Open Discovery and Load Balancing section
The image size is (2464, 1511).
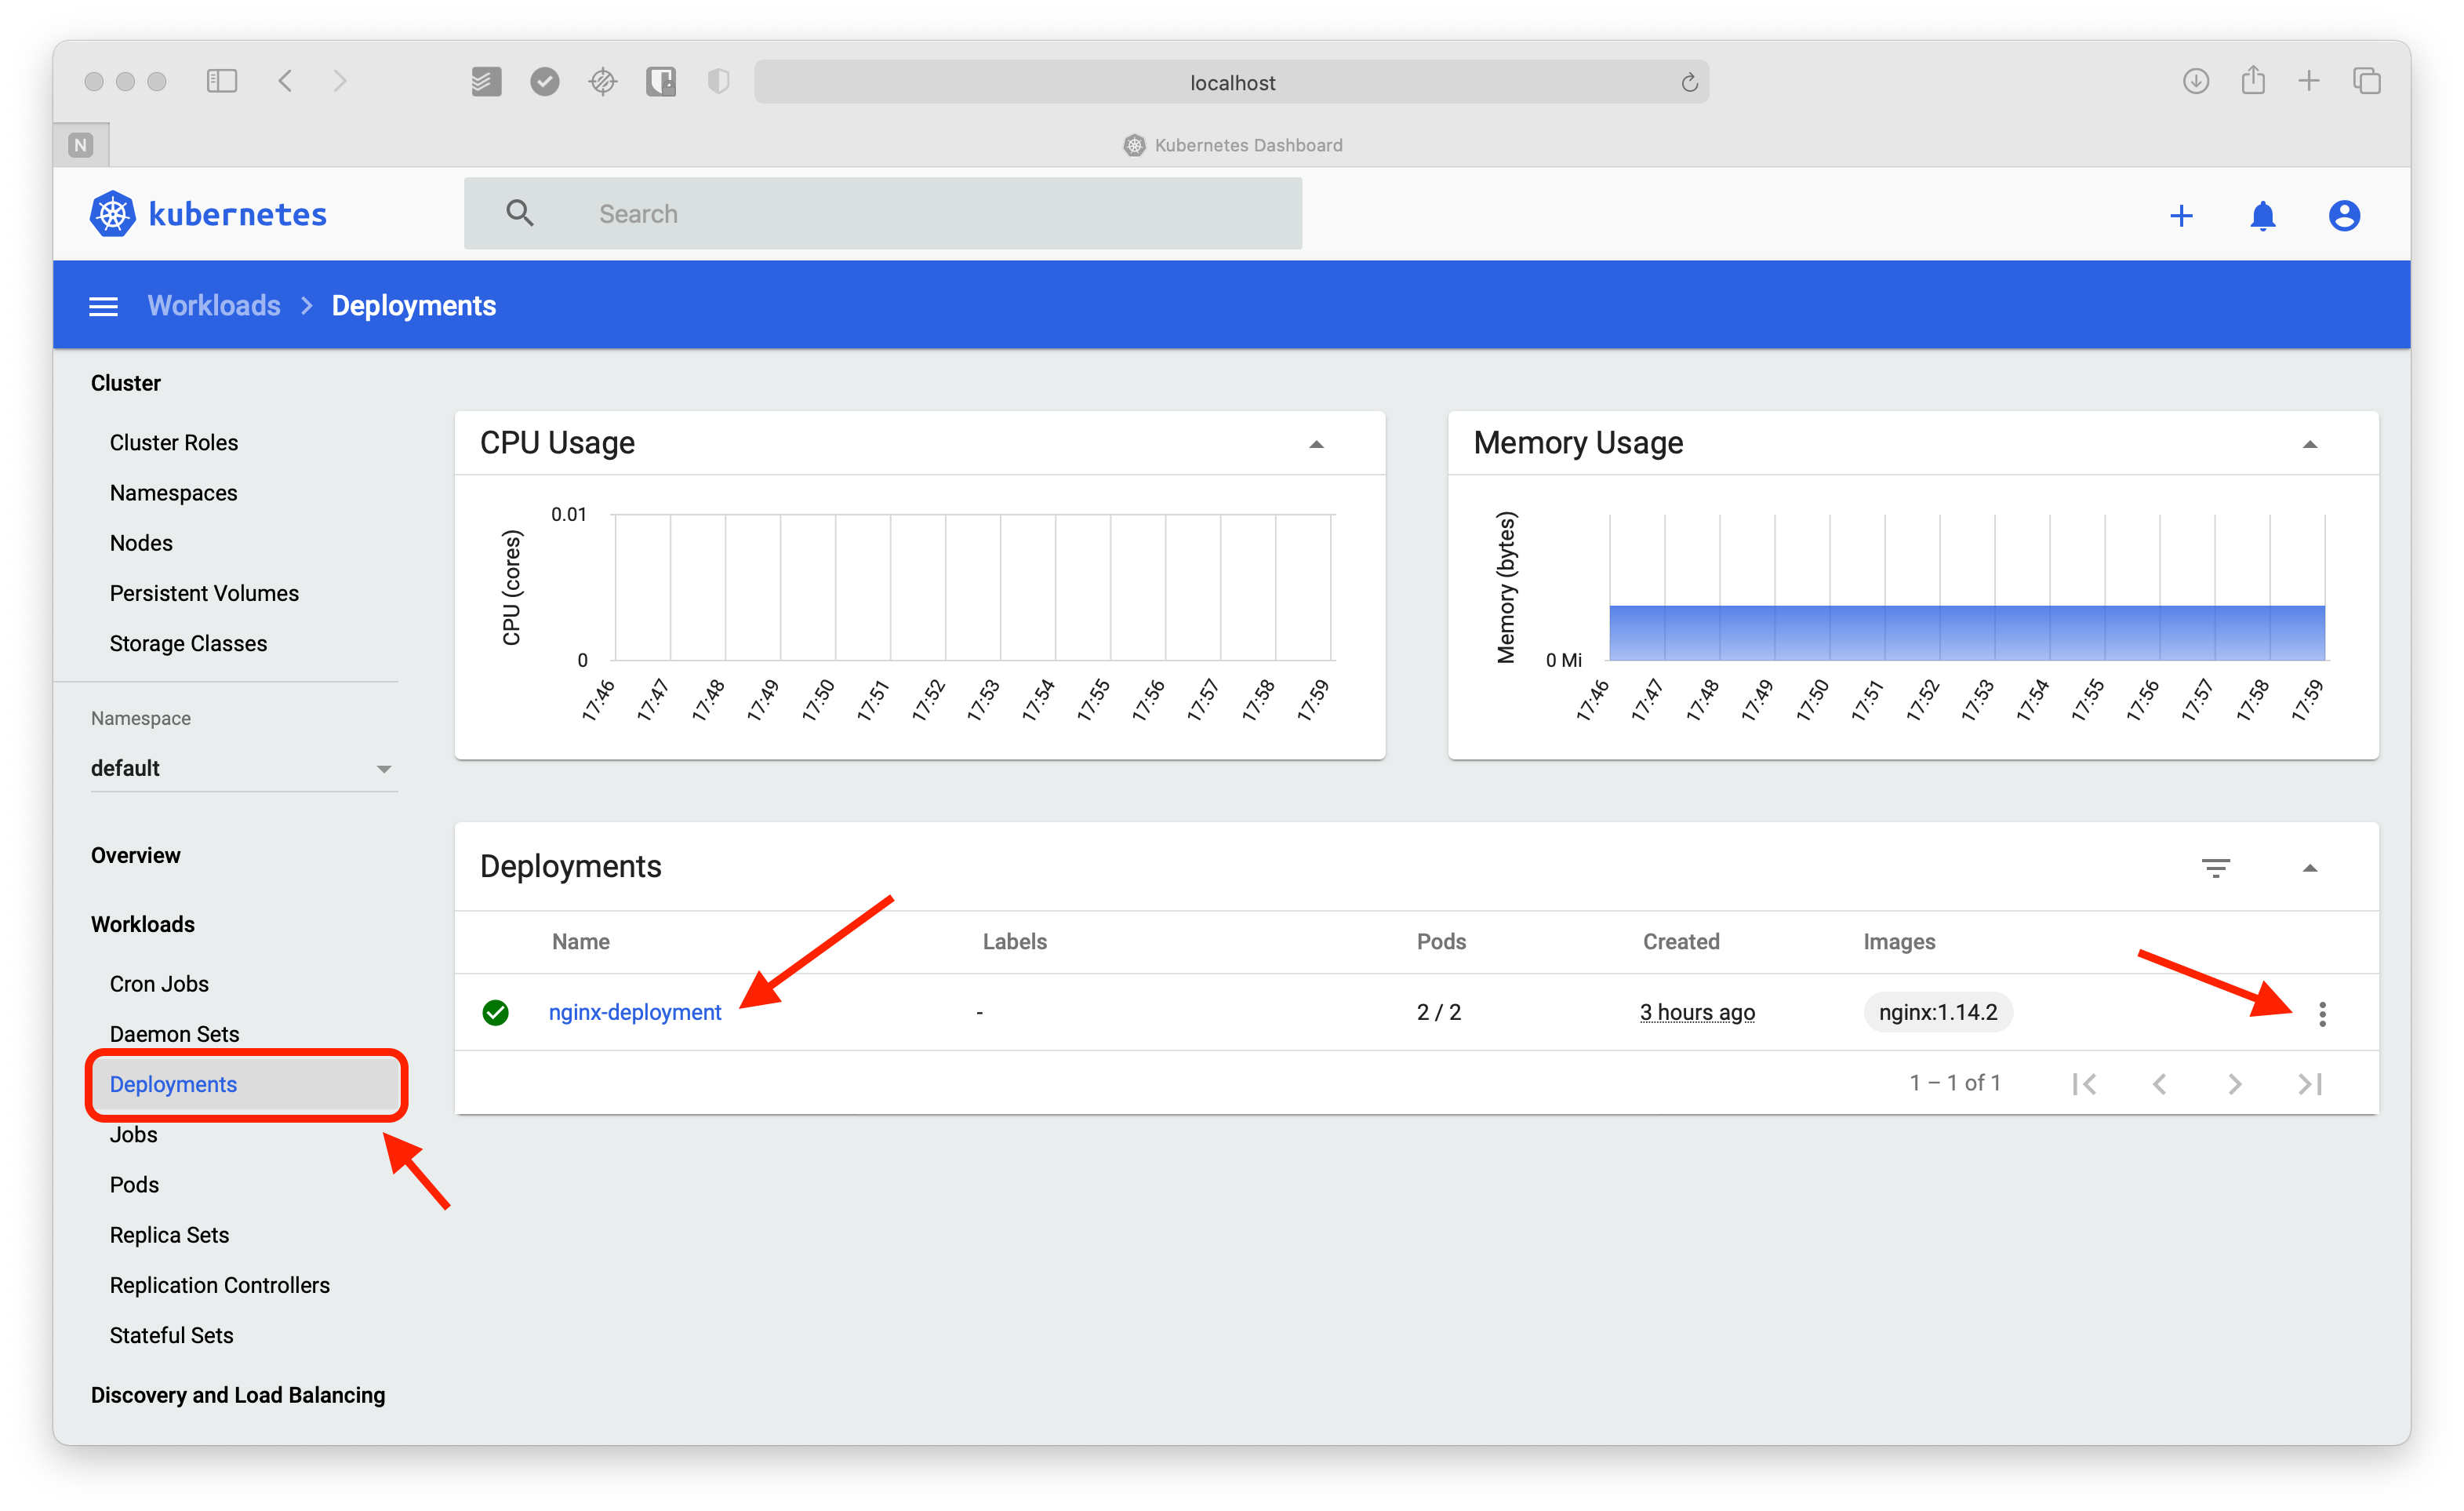[x=237, y=1395]
